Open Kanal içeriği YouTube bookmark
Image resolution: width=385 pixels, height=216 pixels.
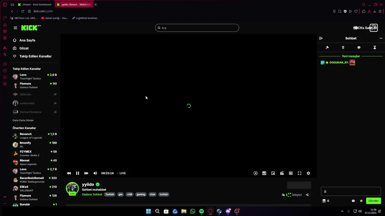coord(55,18)
